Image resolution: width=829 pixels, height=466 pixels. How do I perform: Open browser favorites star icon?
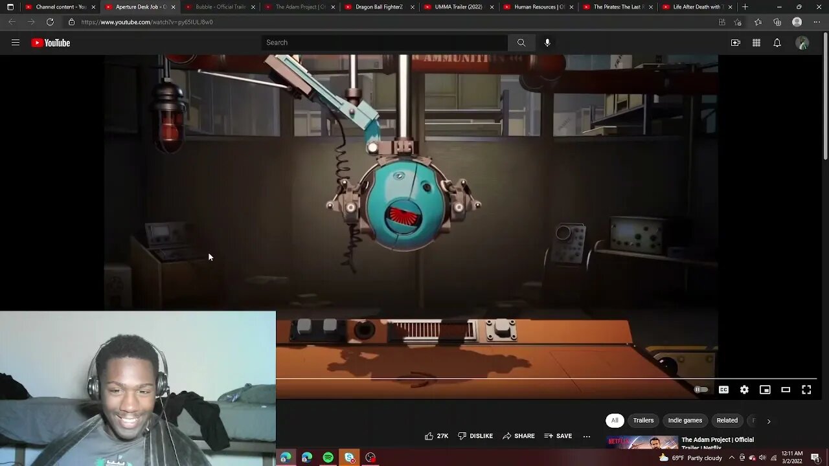point(758,22)
